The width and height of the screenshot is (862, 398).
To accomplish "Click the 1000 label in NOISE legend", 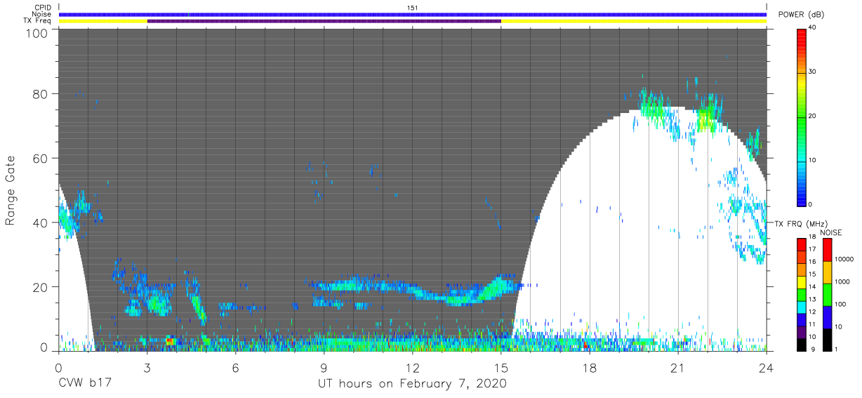I will coord(842,282).
